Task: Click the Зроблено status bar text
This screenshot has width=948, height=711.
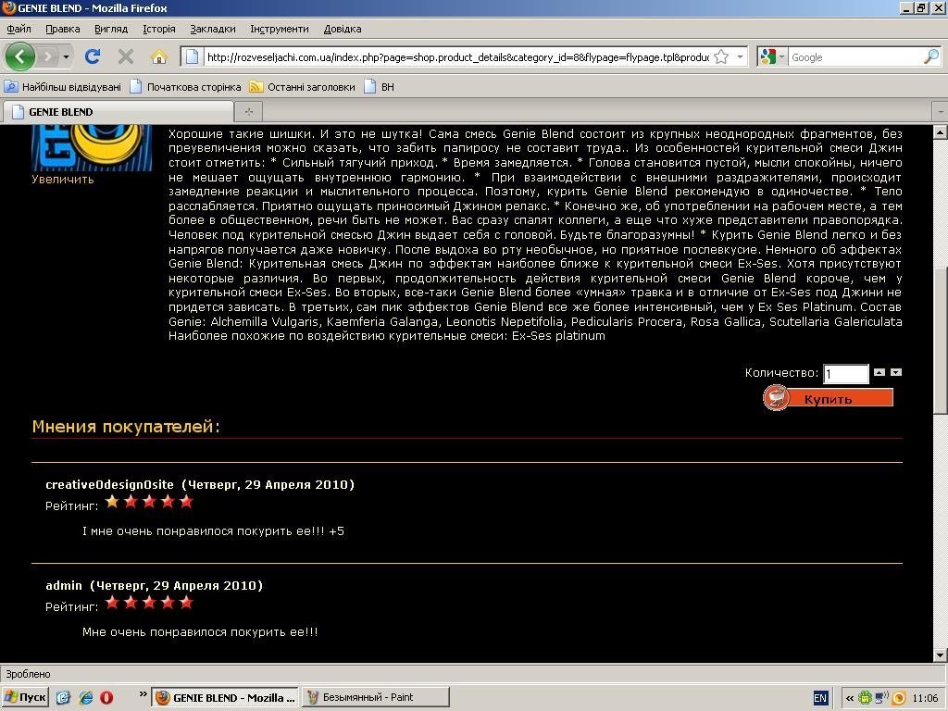Action: pos(28,674)
